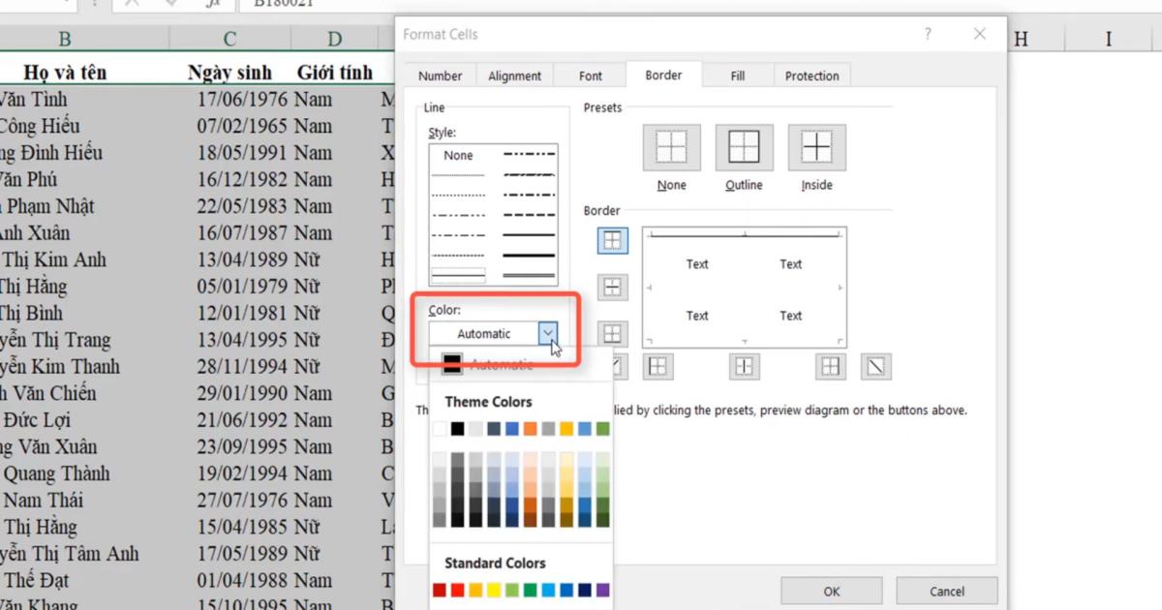Switch to the Fill tab
The height and width of the screenshot is (610, 1162).
click(x=737, y=75)
